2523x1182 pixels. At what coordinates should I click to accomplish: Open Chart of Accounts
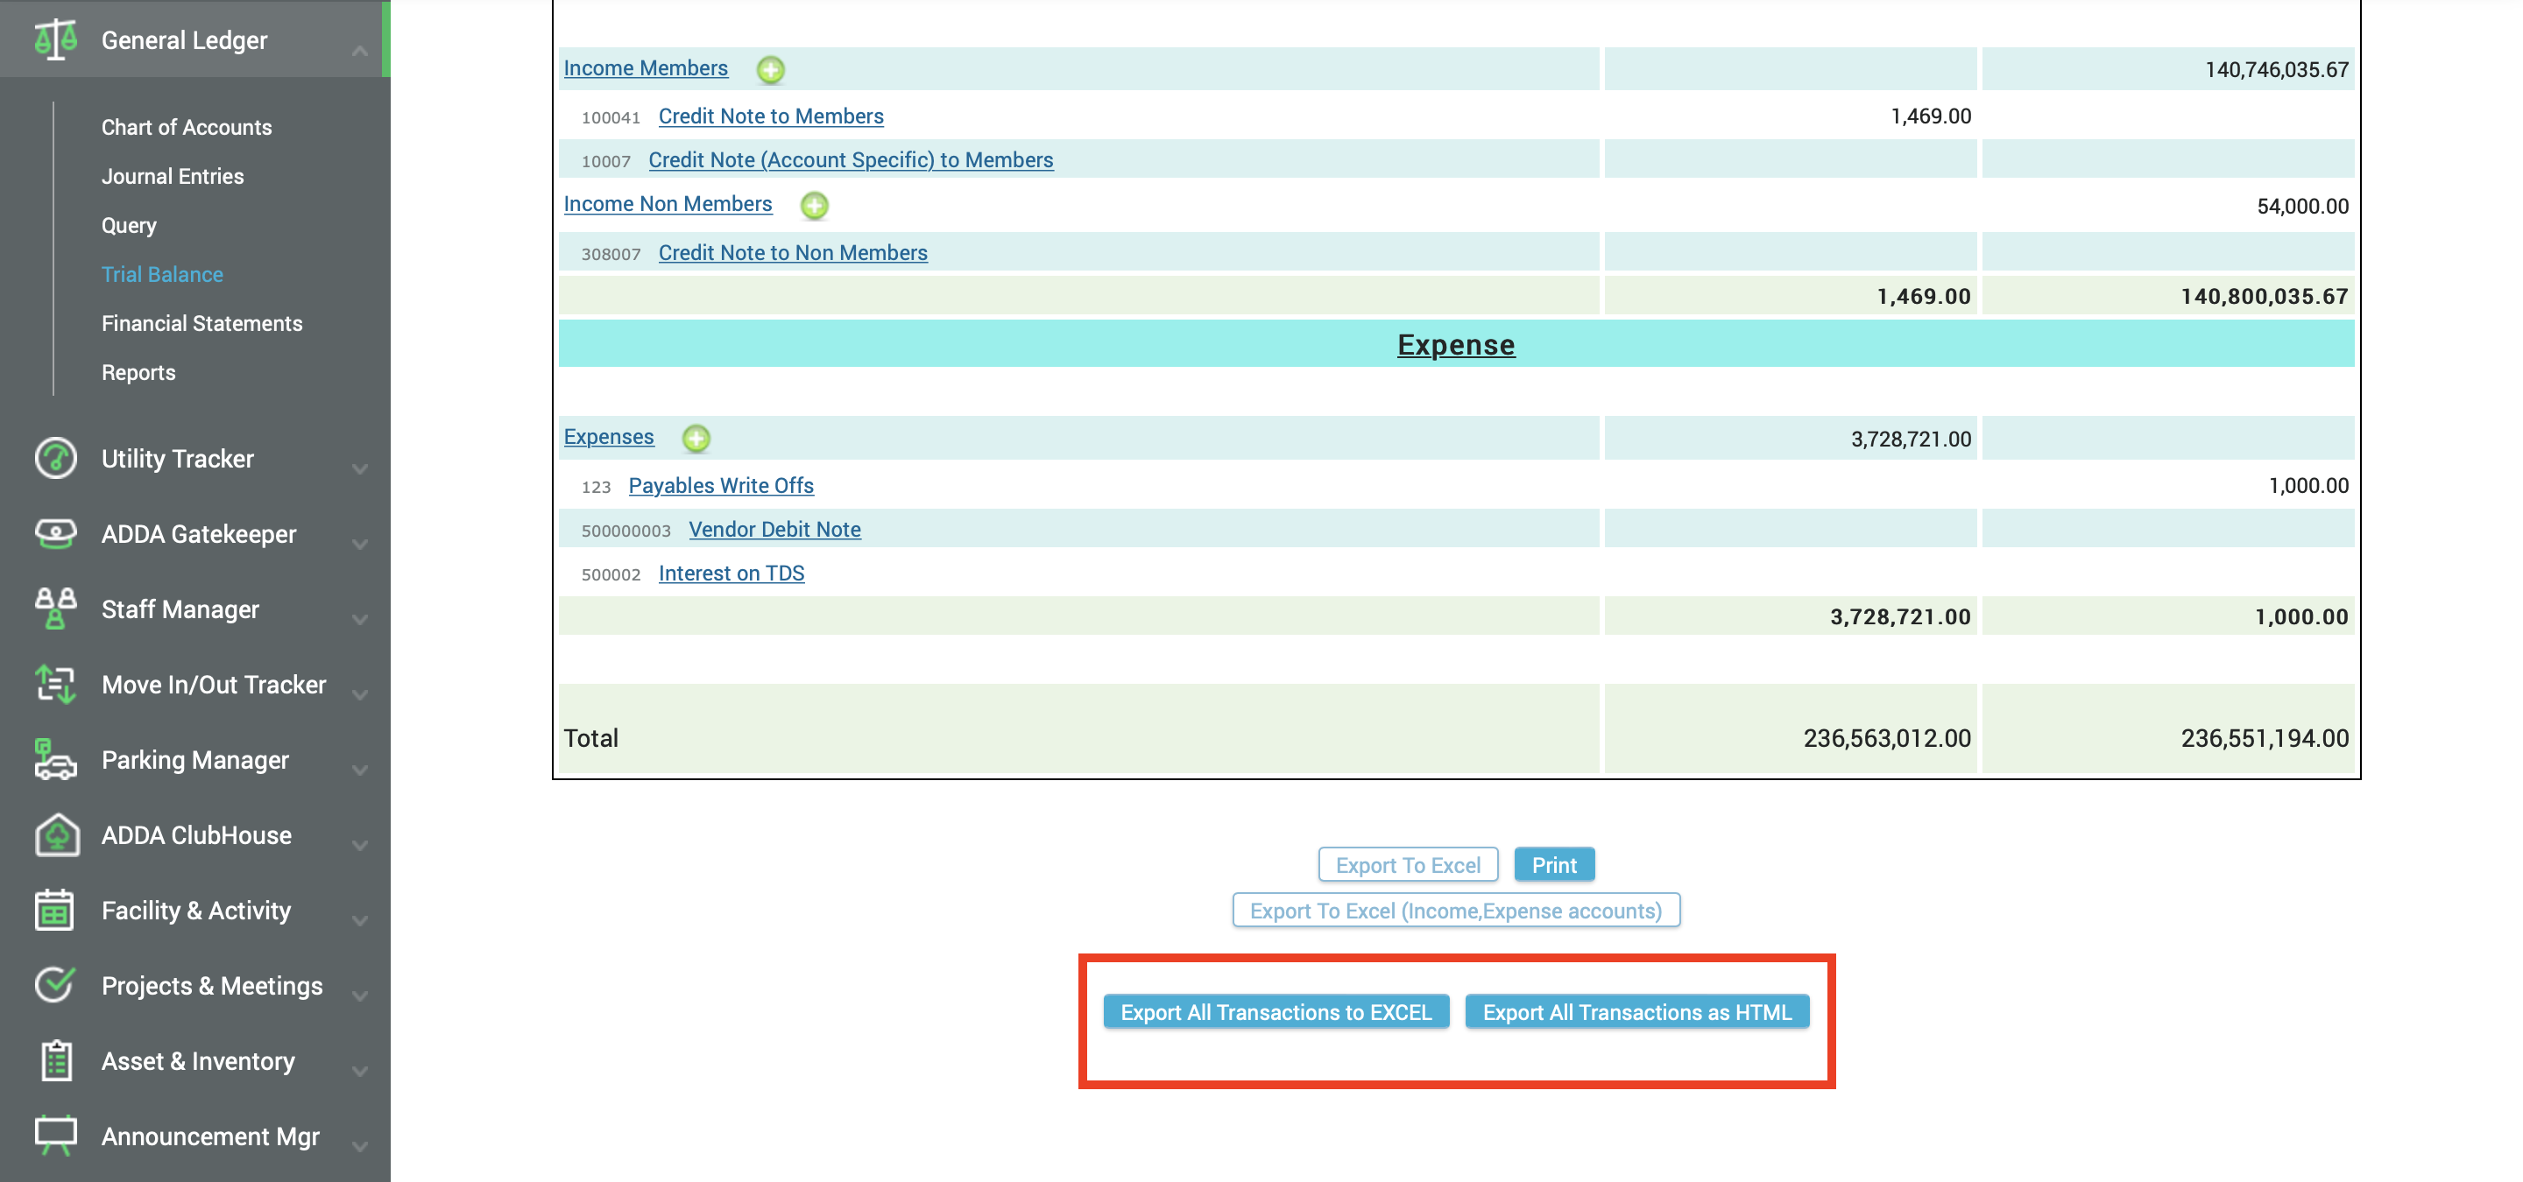pos(186,127)
